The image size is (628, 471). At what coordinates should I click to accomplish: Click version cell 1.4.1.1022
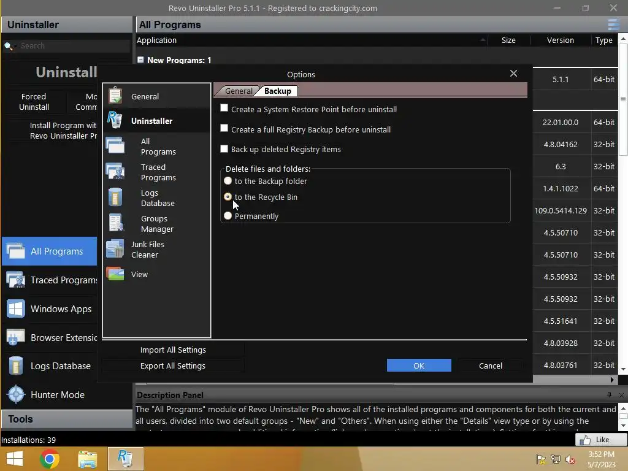coord(561,189)
